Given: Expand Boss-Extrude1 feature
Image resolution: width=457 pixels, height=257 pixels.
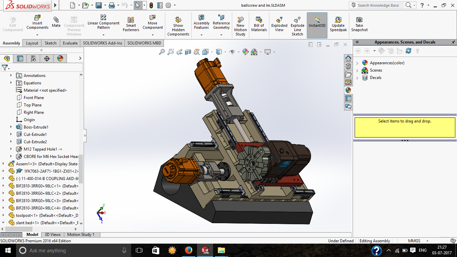Looking at the screenshot, I should tap(11, 127).
